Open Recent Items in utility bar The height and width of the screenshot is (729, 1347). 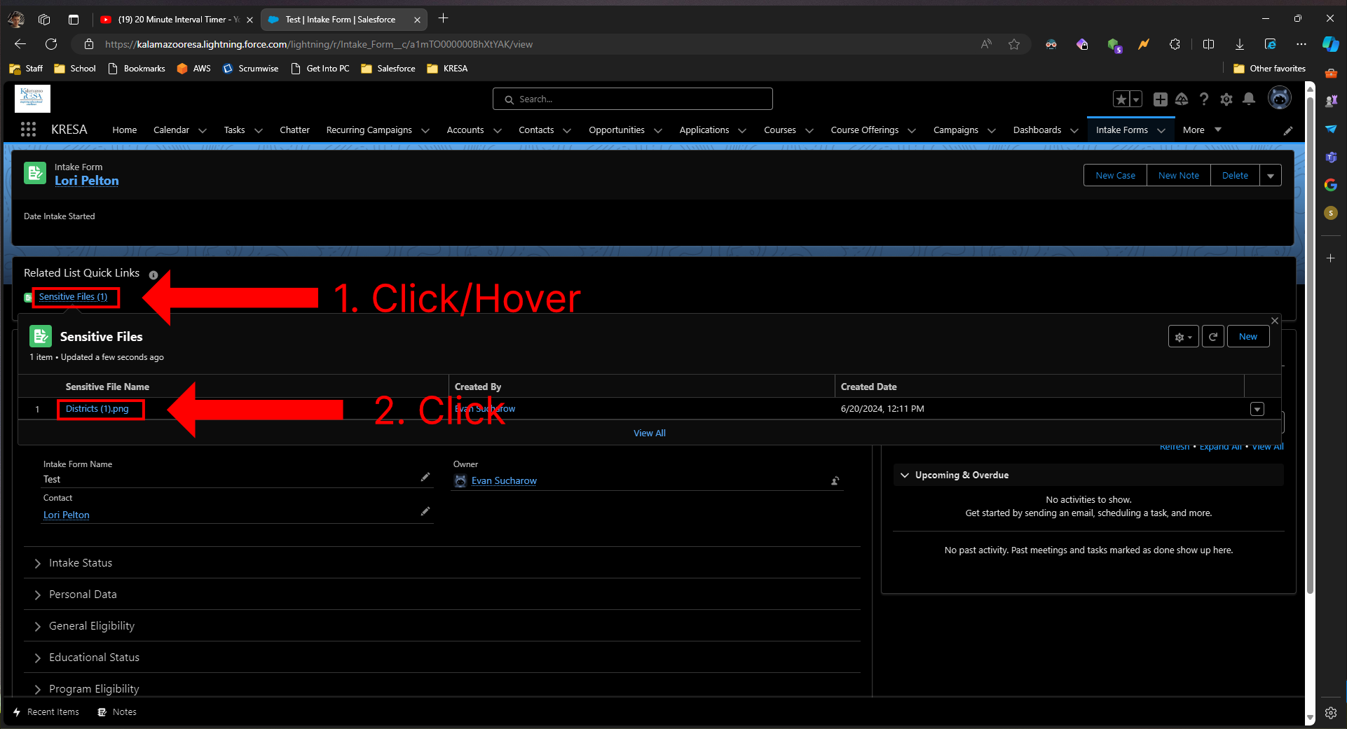click(x=46, y=712)
